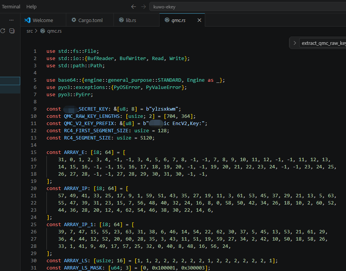Image resolution: width=346 pixels, height=271 pixels.
Task: Click the ARRAY_LS_MASK constant name
Action: 83,268
